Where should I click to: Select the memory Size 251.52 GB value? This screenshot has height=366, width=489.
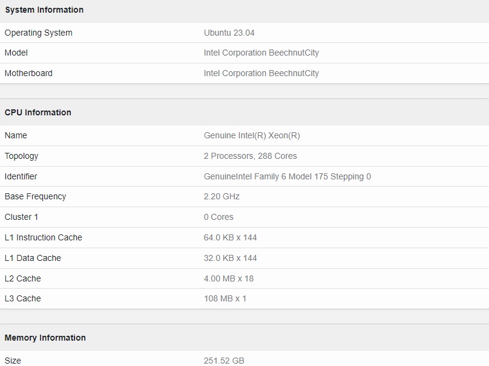pos(224,361)
